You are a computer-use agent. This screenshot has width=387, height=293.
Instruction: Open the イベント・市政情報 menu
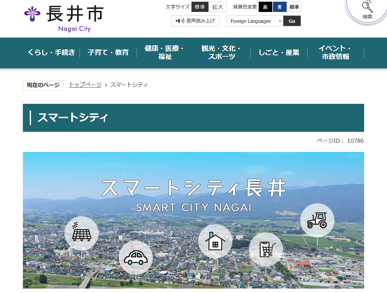tap(335, 52)
